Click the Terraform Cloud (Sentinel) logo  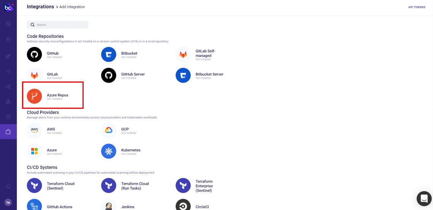coord(34,185)
